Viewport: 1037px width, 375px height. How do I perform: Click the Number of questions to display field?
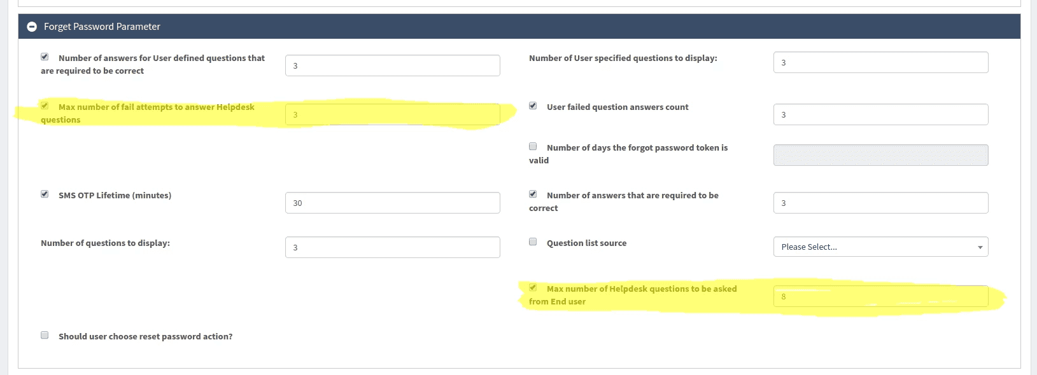coord(392,247)
